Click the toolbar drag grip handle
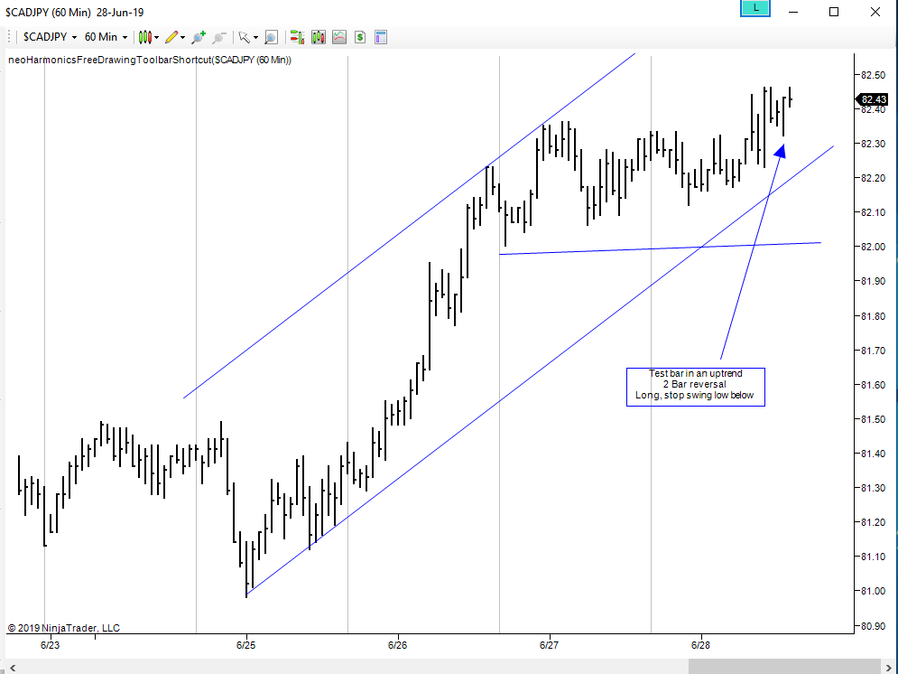The width and height of the screenshot is (898, 674). tap(9, 37)
